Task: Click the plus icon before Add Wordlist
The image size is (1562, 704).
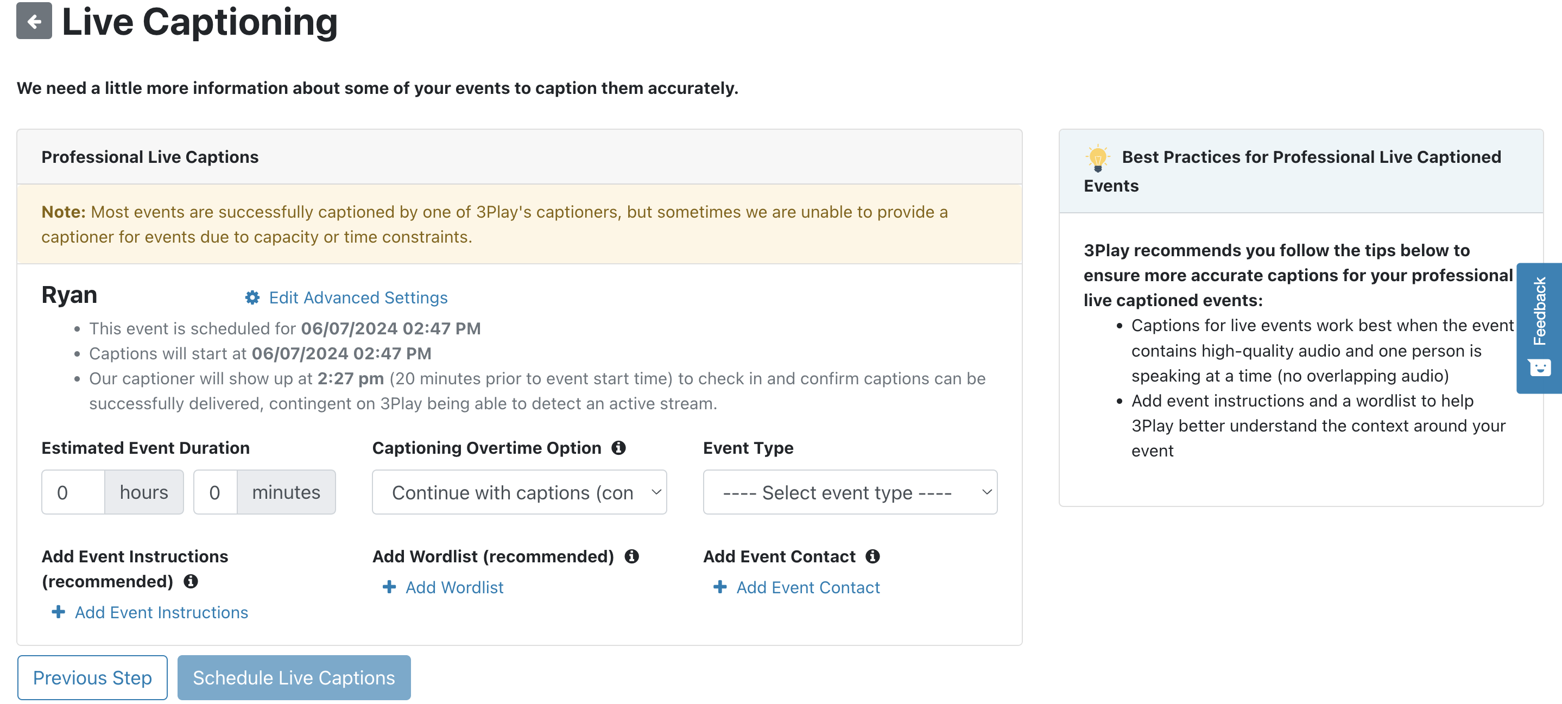Action: (x=390, y=587)
